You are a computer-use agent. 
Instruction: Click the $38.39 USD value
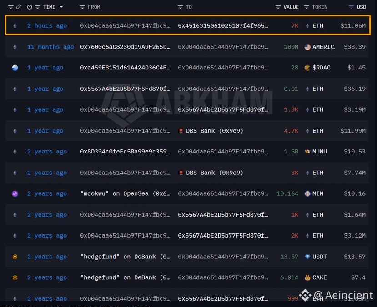pyautogui.click(x=355, y=47)
